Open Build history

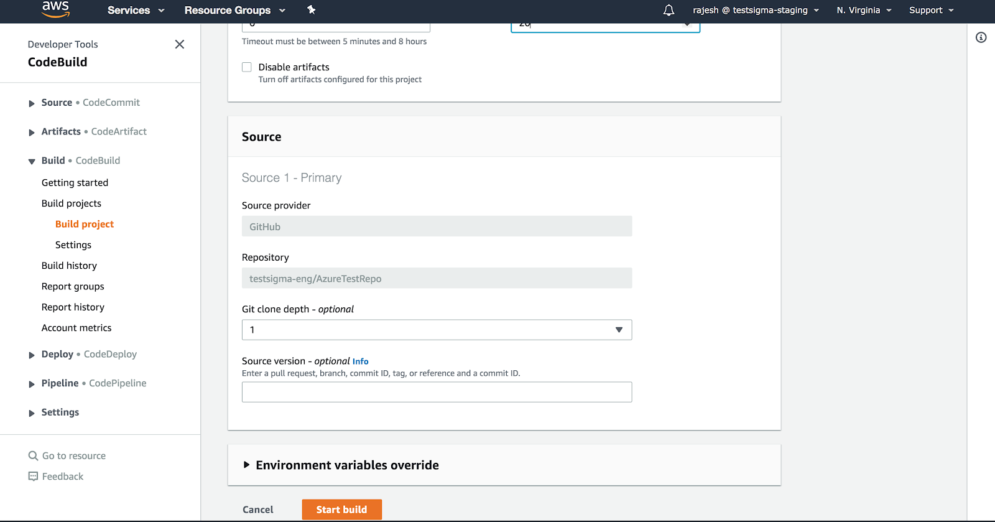tap(69, 266)
